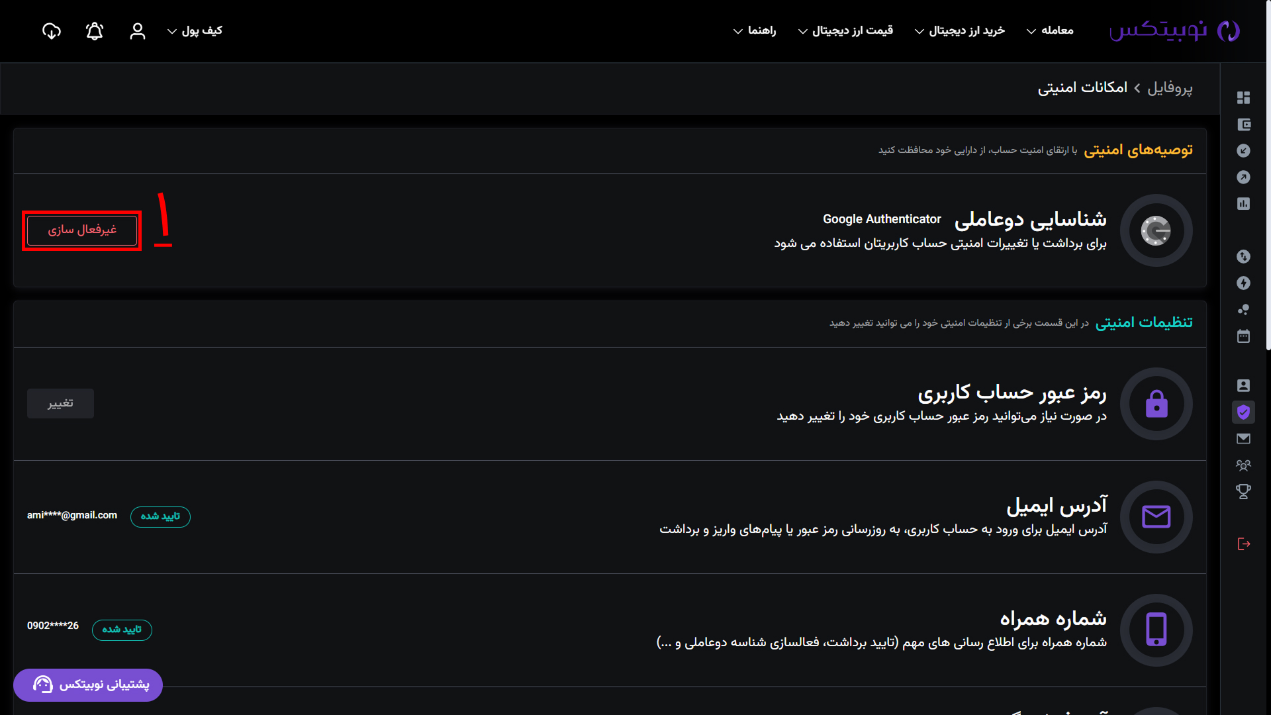Screen dimensions: 1271x715
Task: Click the email envelope round icon
Action: pyautogui.click(x=1156, y=516)
